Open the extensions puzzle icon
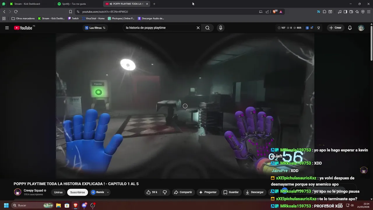Screen dimensions: 373x210 (x=324, y=12)
